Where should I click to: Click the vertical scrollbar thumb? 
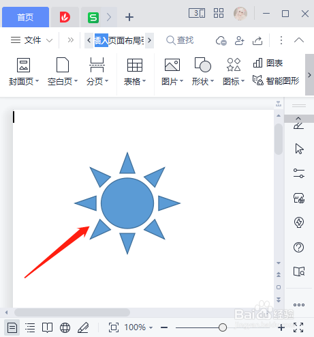pyautogui.click(x=279, y=139)
